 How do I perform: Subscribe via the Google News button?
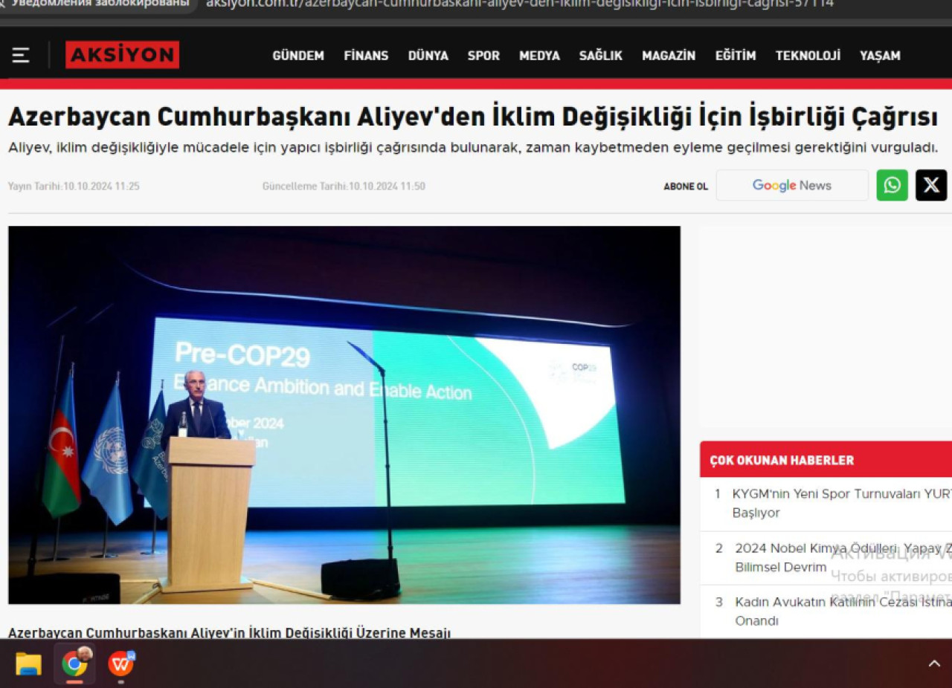[x=792, y=185]
